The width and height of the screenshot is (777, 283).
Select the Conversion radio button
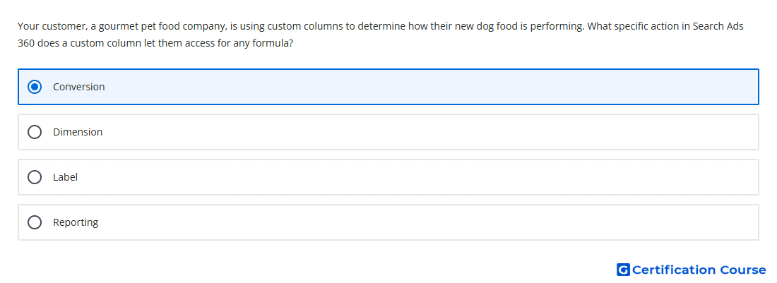point(35,87)
